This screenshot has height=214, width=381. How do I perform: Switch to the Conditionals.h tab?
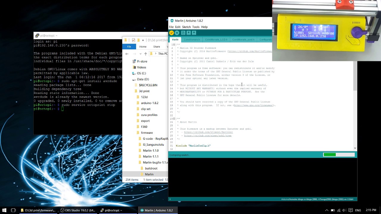pyautogui.click(x=192, y=40)
